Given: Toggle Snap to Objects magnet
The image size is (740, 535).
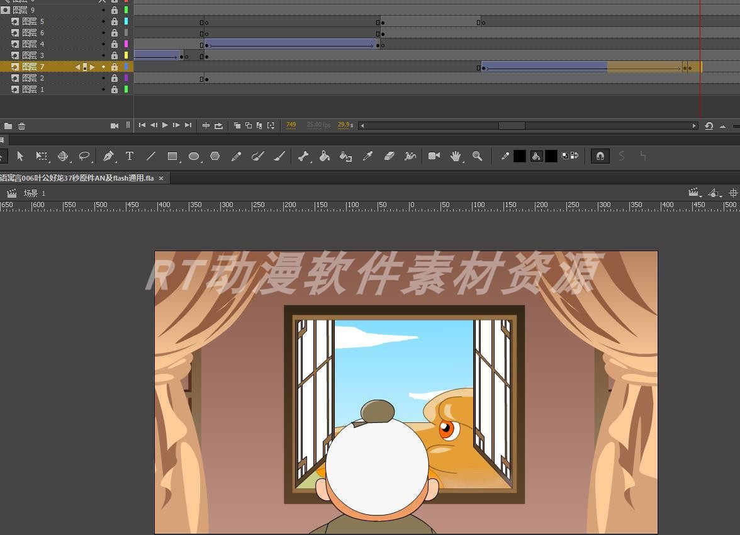Looking at the screenshot, I should tap(600, 156).
